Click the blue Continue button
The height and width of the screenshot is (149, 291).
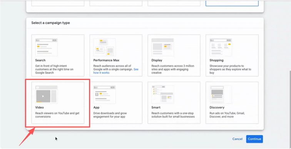(254, 139)
